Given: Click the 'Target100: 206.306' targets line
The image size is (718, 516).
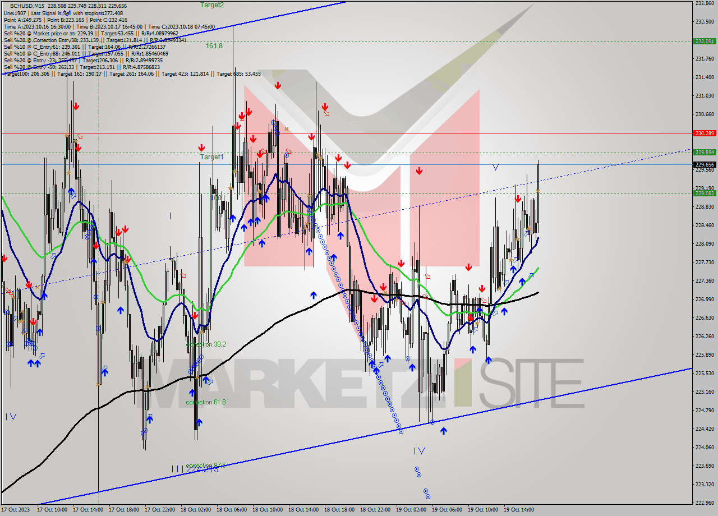Looking at the screenshot, I should [132, 73].
